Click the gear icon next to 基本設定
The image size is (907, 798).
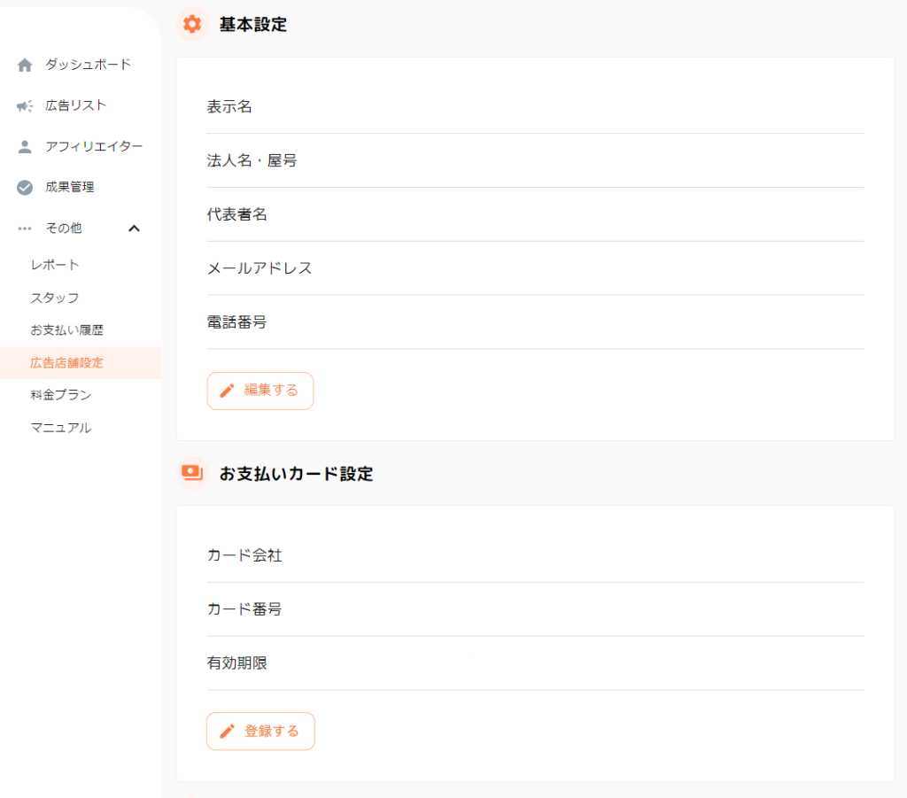(192, 24)
